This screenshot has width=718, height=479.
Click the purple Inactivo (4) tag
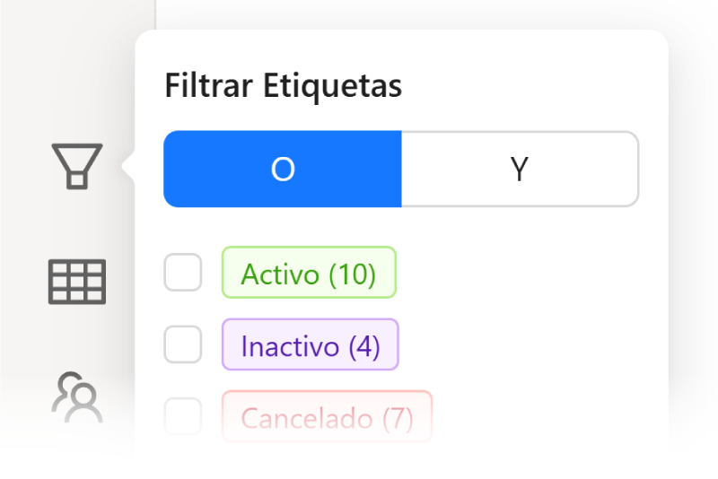pos(311,344)
